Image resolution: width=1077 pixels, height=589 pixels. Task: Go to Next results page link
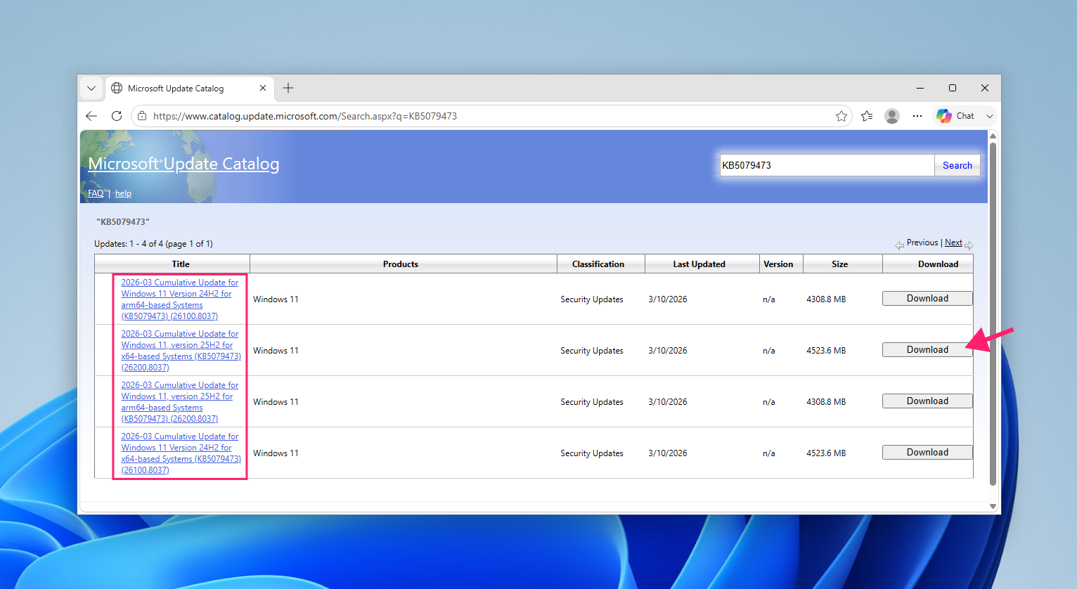[x=953, y=242]
